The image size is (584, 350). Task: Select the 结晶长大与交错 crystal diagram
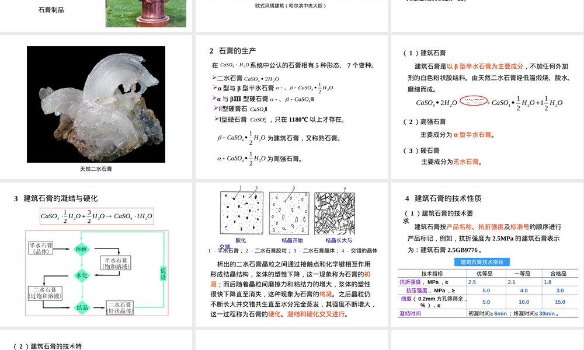click(335, 213)
